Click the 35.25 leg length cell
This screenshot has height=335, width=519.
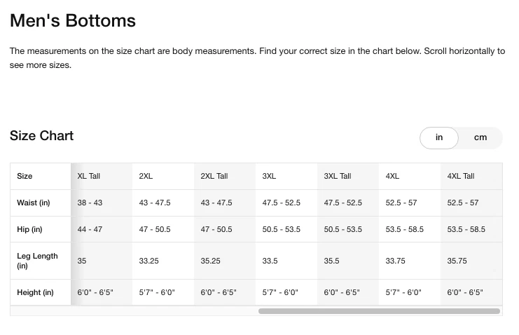210,261
